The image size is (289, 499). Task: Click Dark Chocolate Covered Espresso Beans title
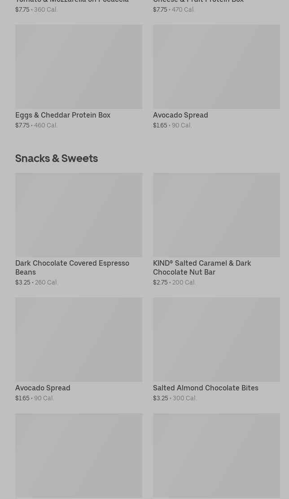point(72,267)
